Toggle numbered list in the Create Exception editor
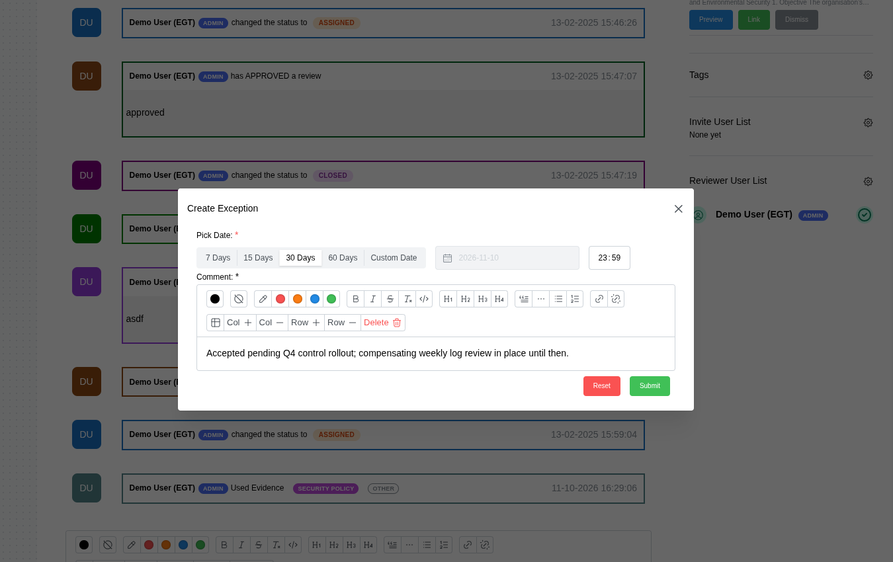This screenshot has height=562, width=893. click(575, 299)
